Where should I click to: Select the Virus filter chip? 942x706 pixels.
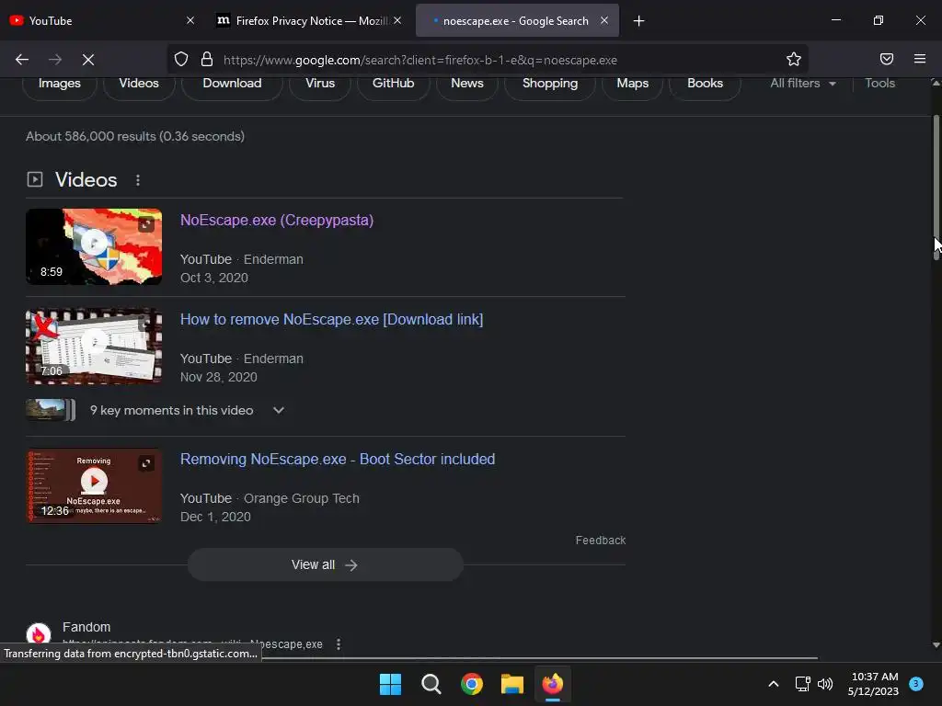[x=319, y=84]
